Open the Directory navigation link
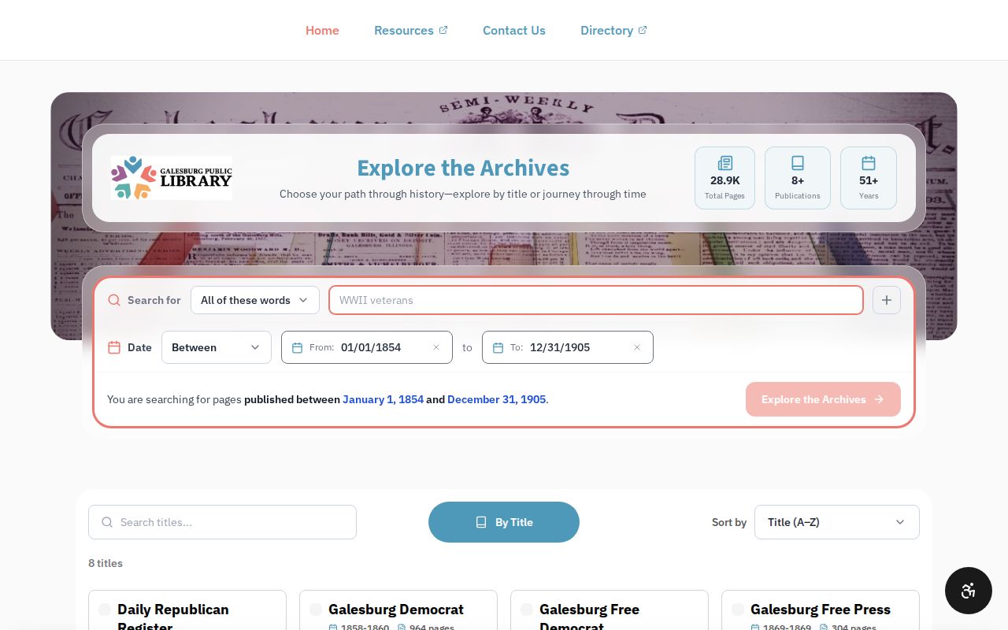This screenshot has width=1008, height=630. pyautogui.click(x=613, y=30)
